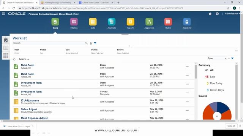Open the Tasks cluster icon
The height and width of the screenshot is (136, 243).
(55, 22)
